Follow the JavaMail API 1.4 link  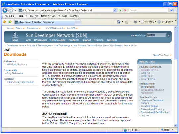click(149, 70)
